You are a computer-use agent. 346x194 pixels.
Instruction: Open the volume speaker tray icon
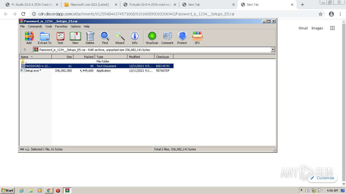click(307, 190)
